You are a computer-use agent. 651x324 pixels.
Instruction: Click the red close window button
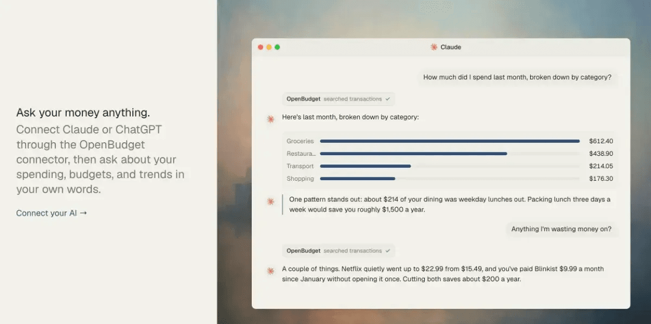(260, 47)
